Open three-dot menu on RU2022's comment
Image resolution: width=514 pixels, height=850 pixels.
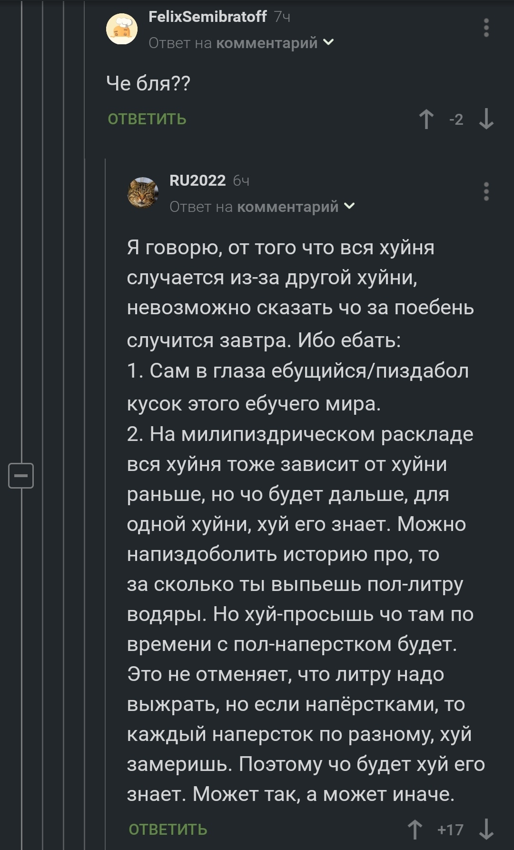(486, 191)
